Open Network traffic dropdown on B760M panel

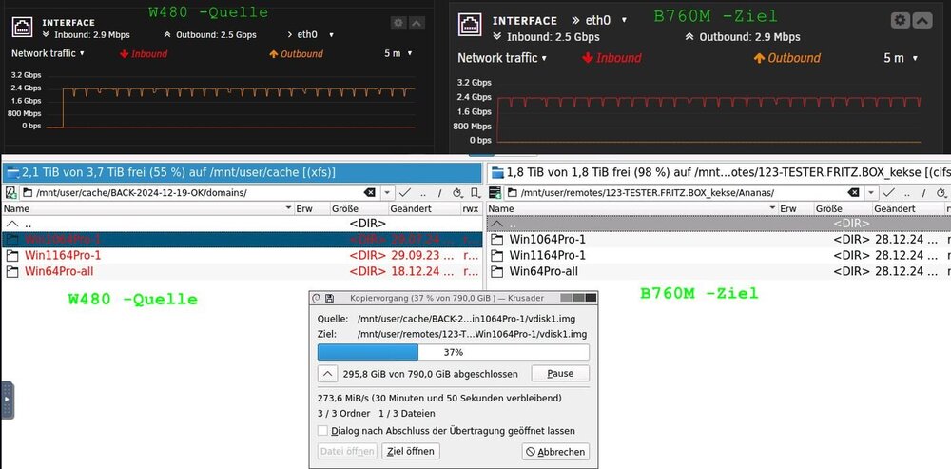(x=502, y=58)
